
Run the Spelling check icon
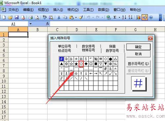[x=45, y=17]
